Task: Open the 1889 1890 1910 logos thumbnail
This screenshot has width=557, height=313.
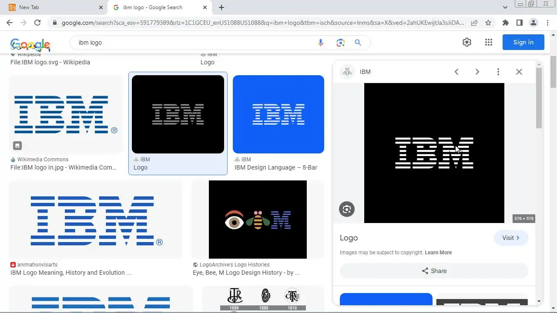Action: 263,299
